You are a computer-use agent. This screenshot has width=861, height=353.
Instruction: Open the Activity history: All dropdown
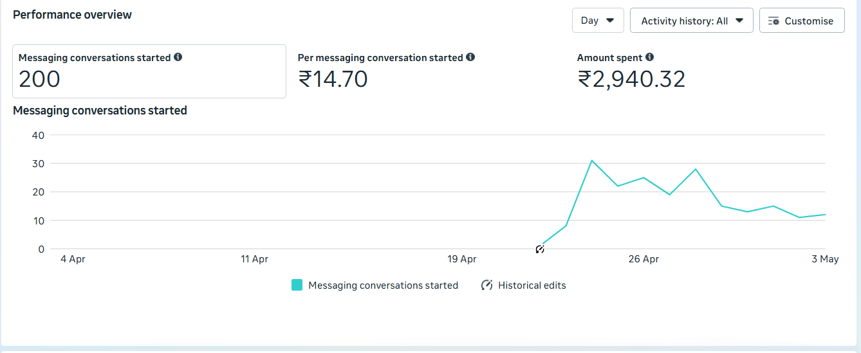pyautogui.click(x=692, y=21)
